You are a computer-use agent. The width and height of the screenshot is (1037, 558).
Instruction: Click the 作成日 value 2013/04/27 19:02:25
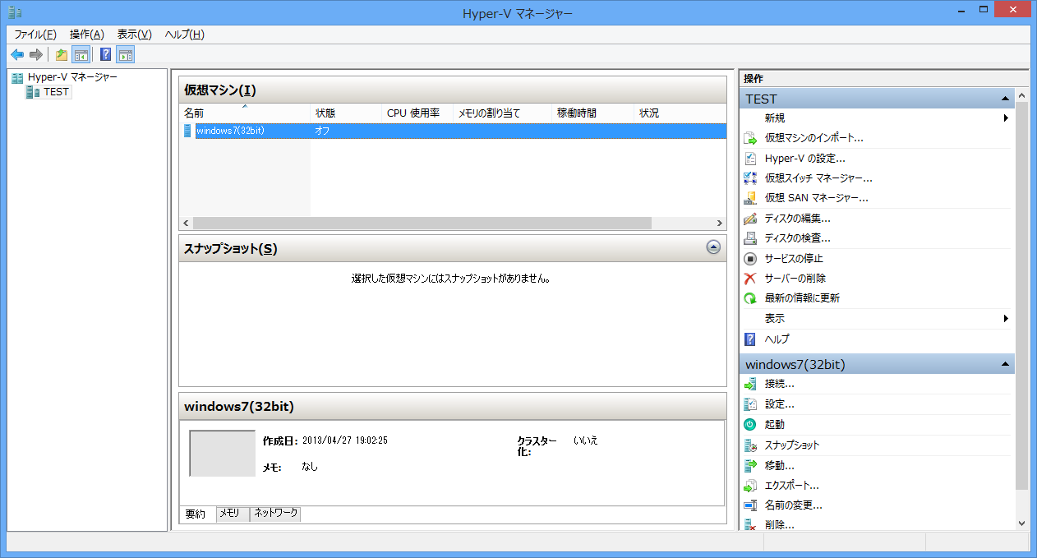pos(344,440)
